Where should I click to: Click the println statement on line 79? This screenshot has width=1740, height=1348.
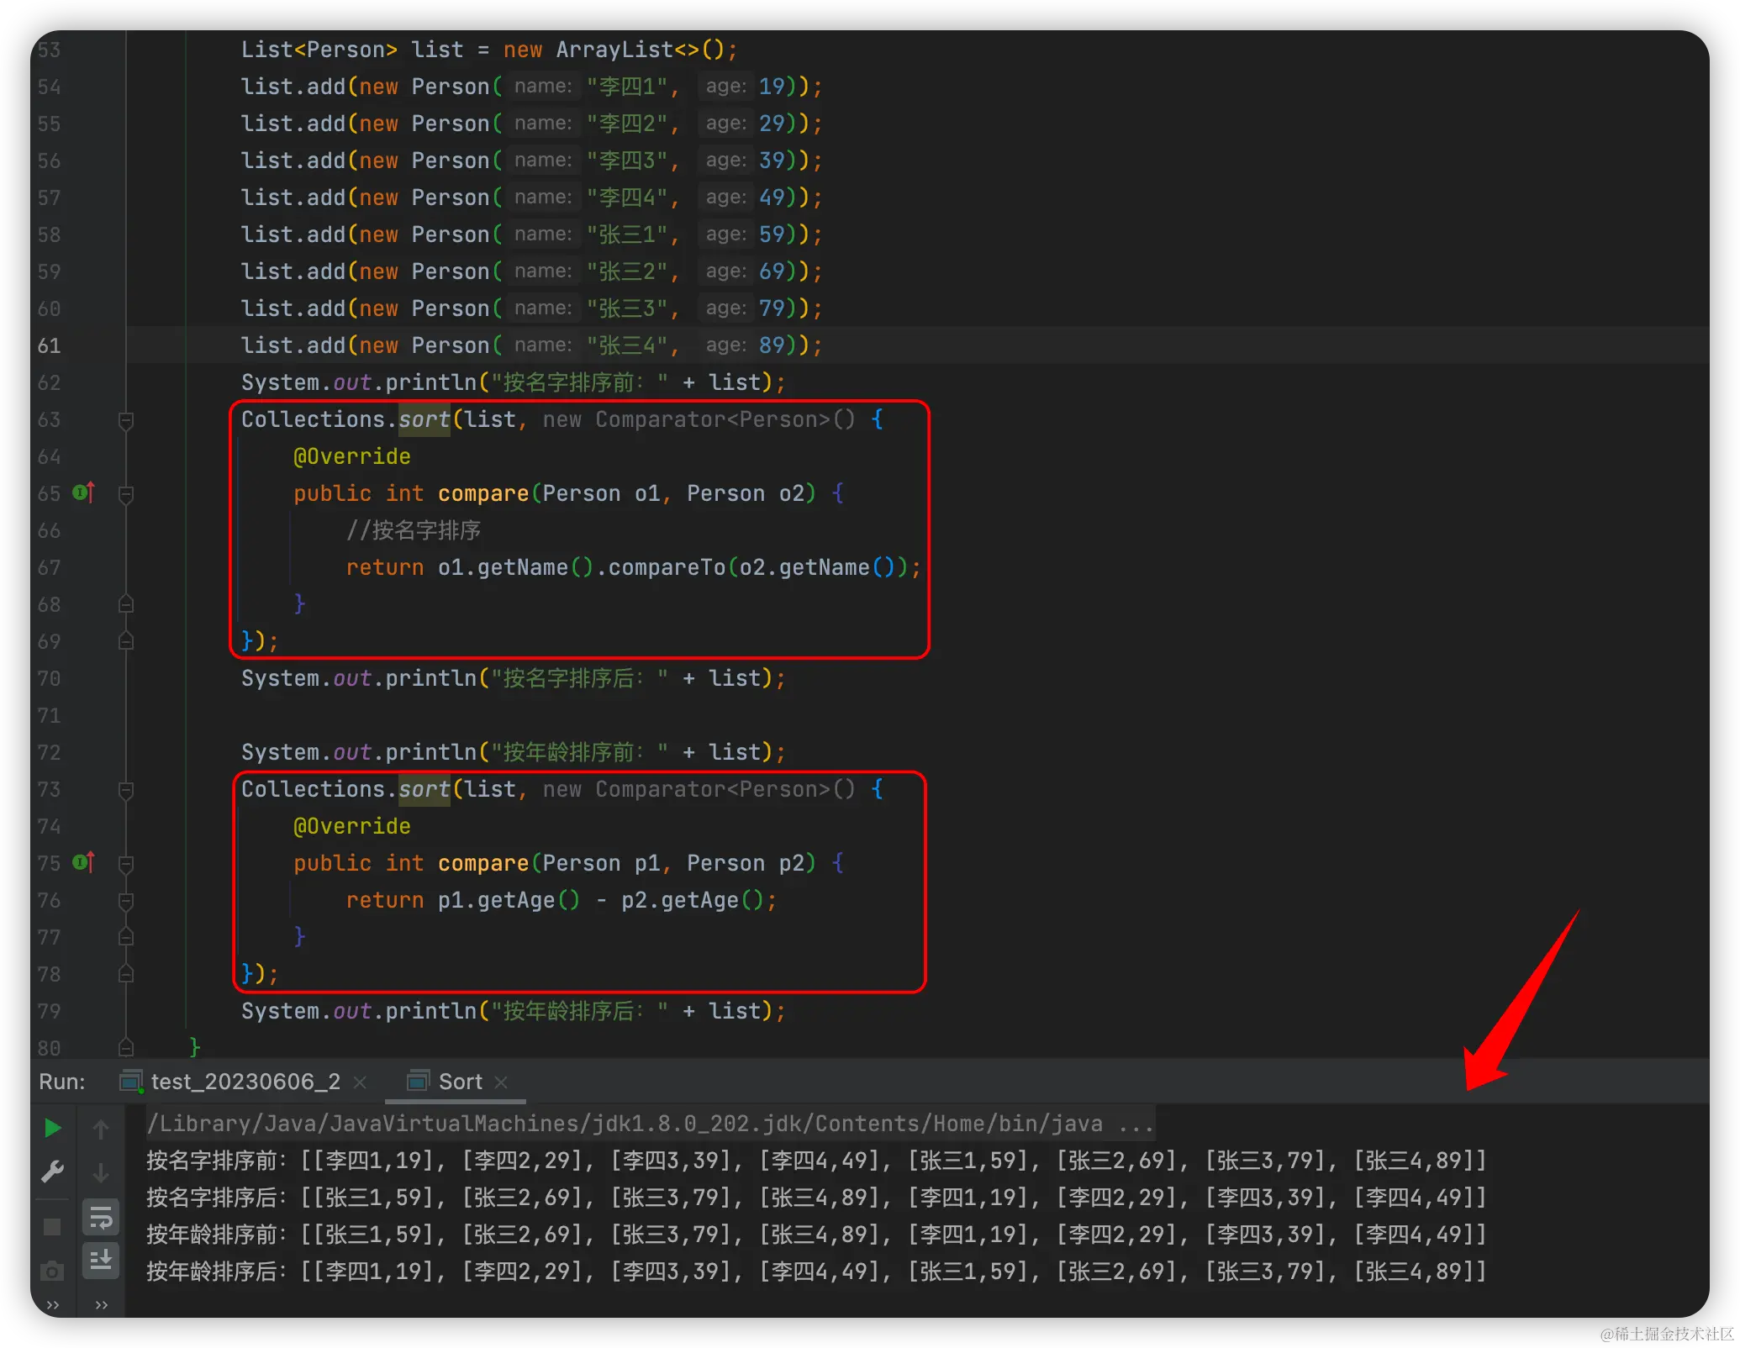514,1011
